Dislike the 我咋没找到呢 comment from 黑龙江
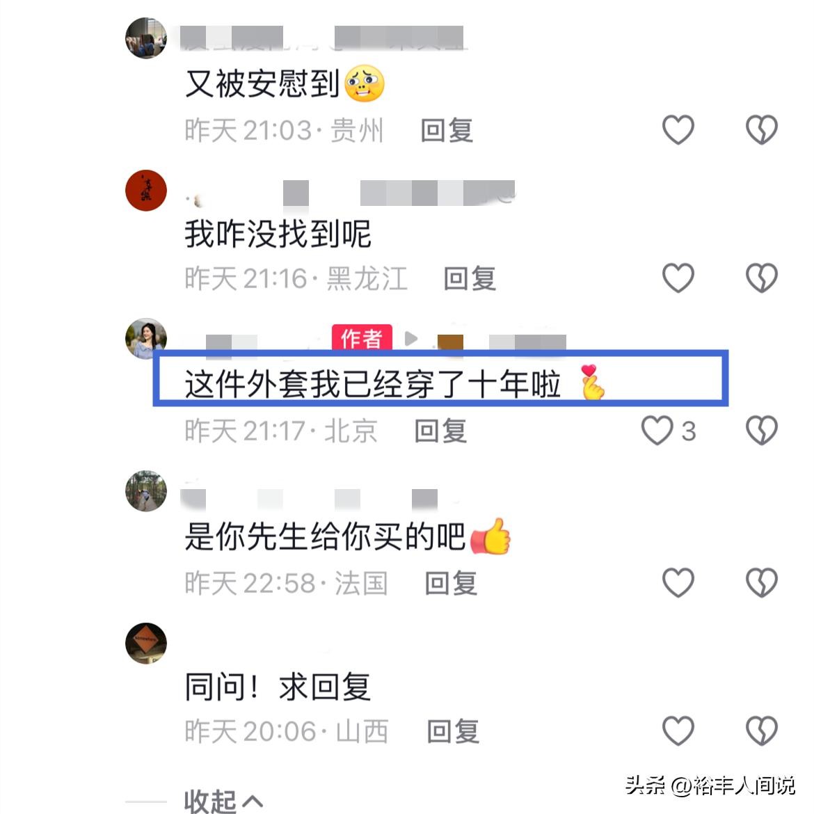 click(761, 278)
